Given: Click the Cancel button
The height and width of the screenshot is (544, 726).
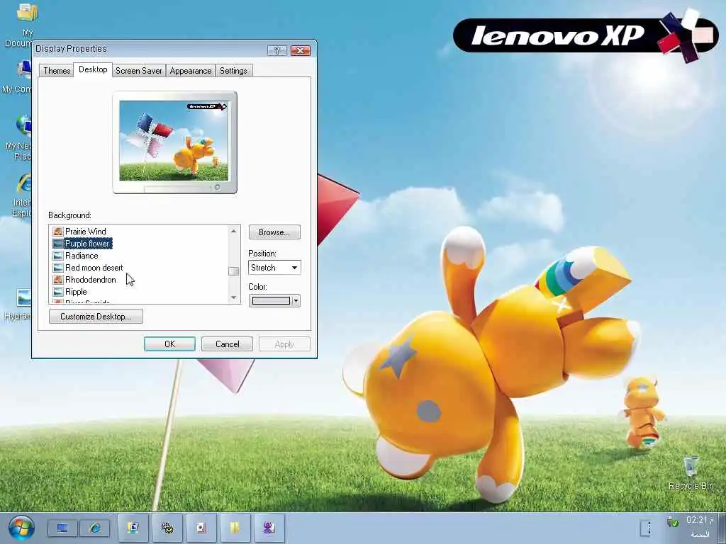Looking at the screenshot, I should [x=227, y=344].
